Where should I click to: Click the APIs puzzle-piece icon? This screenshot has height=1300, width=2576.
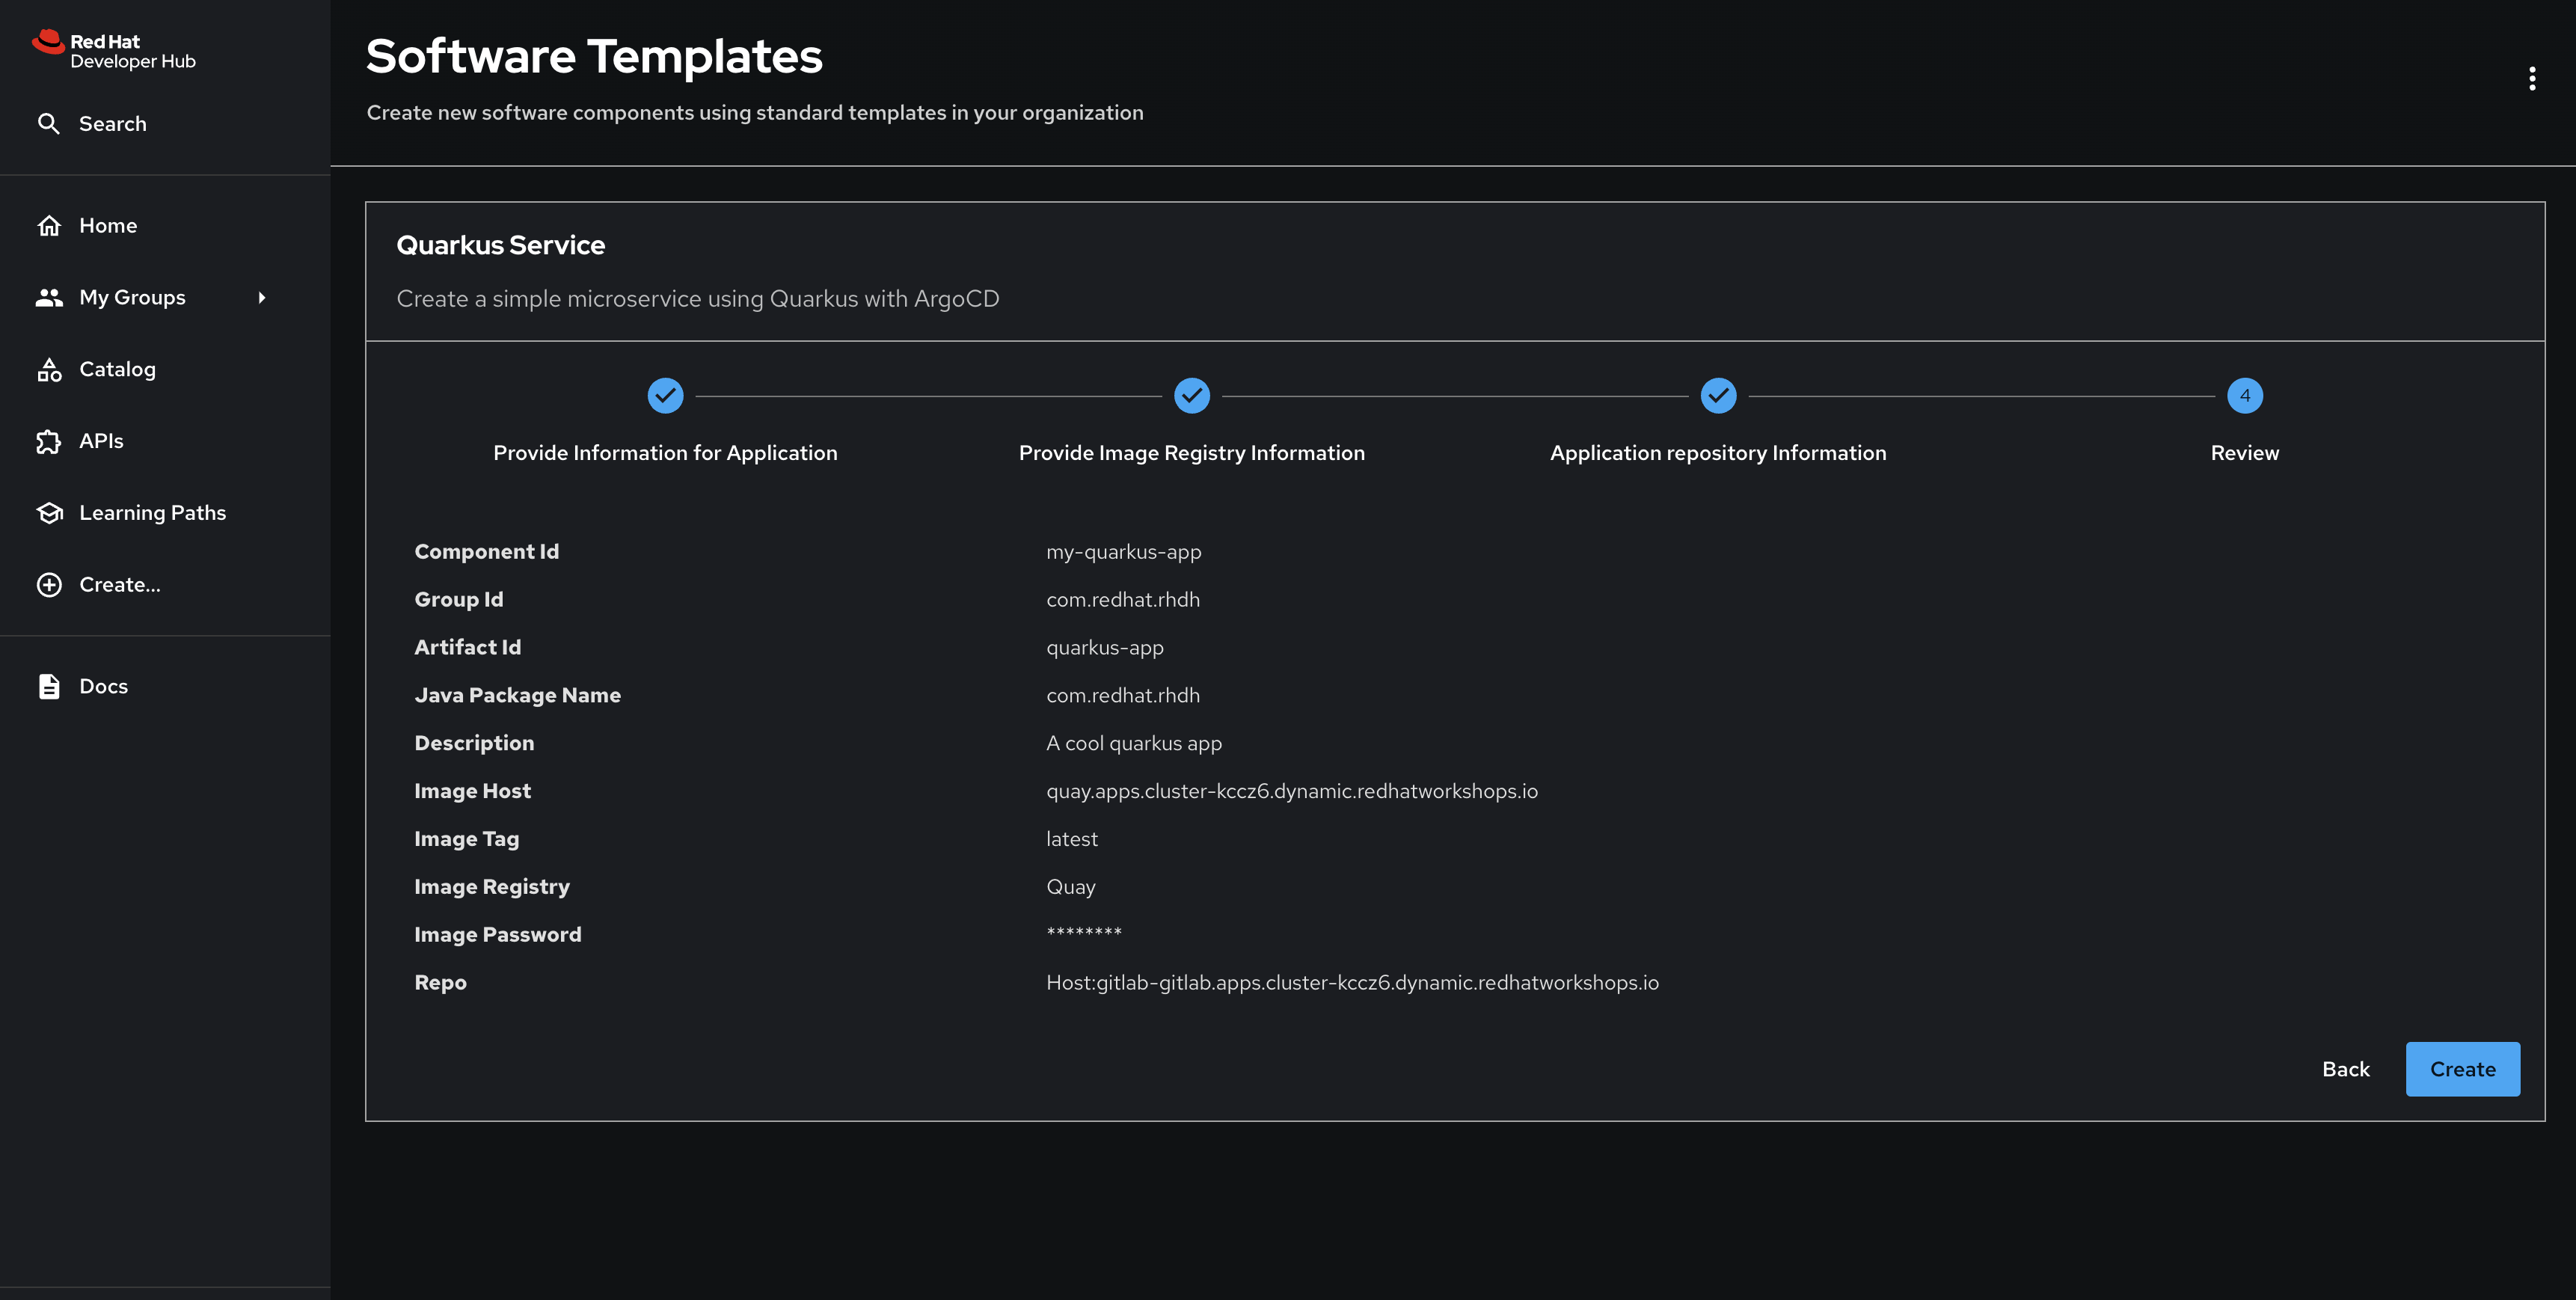point(49,442)
